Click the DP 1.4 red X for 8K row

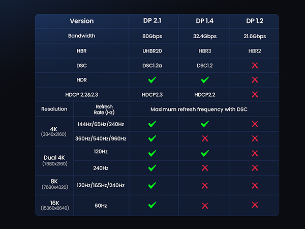point(205,186)
